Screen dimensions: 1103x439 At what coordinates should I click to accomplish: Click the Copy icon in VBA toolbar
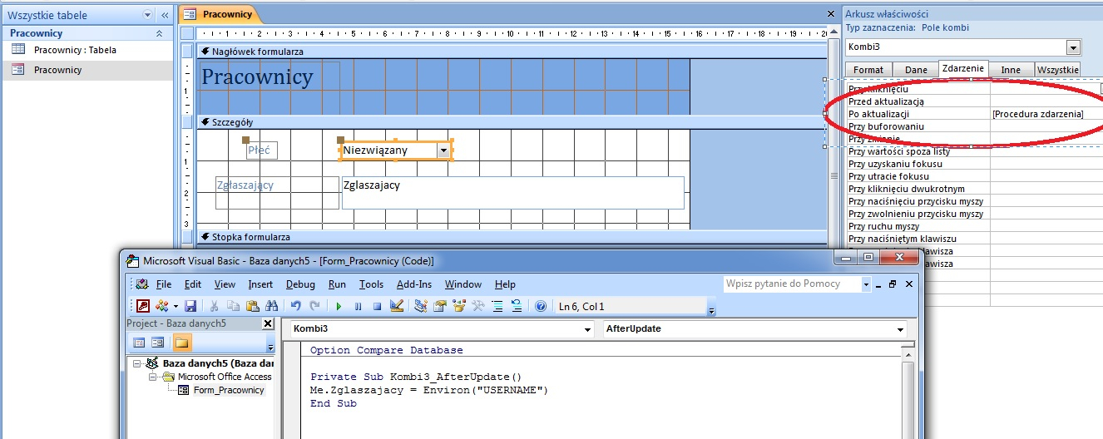pyautogui.click(x=233, y=306)
